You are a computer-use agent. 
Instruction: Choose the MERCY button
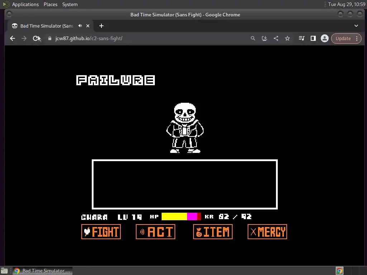[267, 232]
